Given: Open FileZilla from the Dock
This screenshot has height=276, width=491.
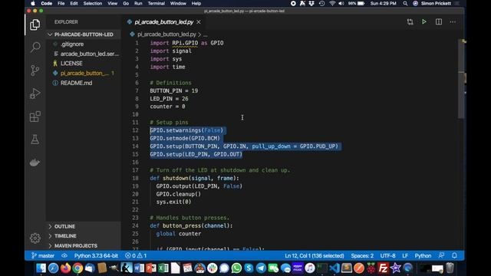Looking at the screenshot, I should click(x=383, y=268).
